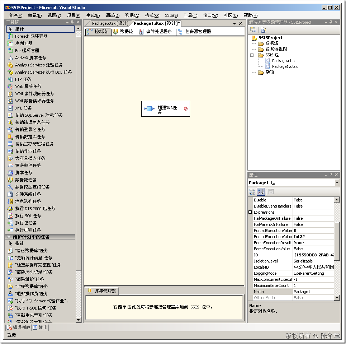Switch to Package.dtsx [设计] document tab
Viewport: 346px width, 344px height.
click(110, 23)
